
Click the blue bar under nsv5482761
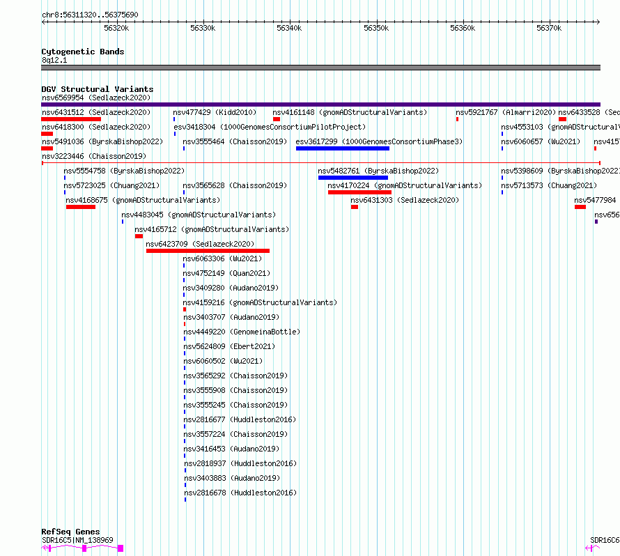point(352,178)
